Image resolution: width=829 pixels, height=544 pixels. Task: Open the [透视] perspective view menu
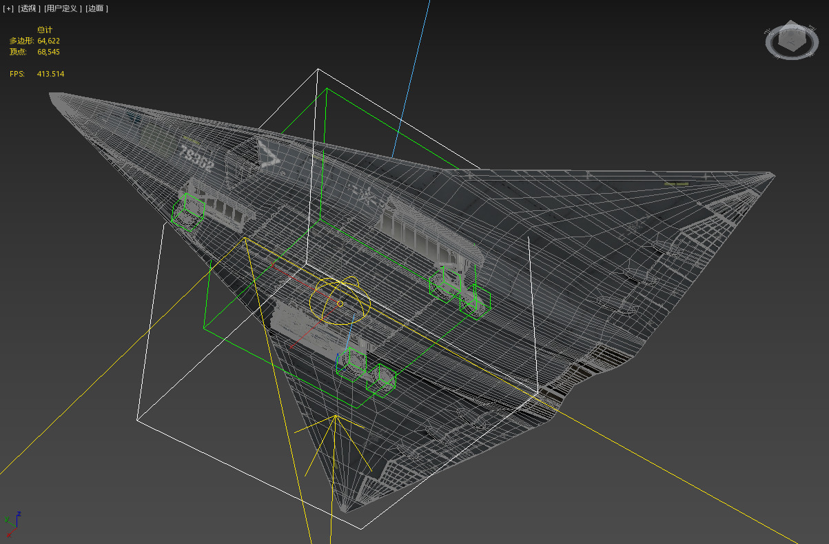pyautogui.click(x=28, y=8)
